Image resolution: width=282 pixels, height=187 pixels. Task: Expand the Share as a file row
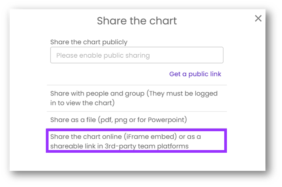pos(119,120)
